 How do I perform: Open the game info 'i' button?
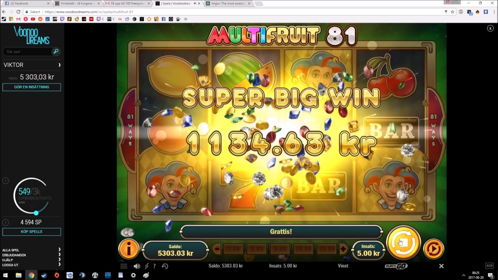point(129,249)
